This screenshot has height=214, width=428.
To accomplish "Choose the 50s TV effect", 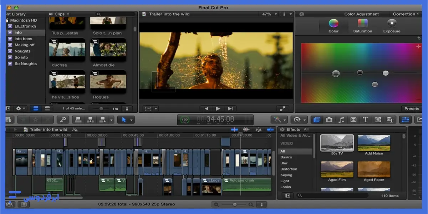I will (x=337, y=143).
